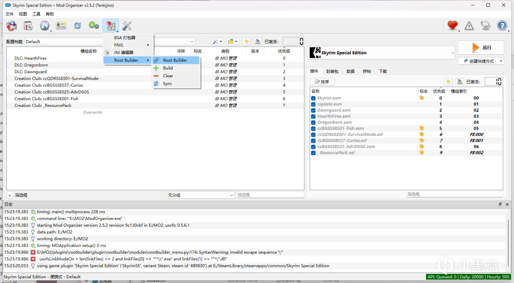
Task: Click restore backup icon above mod list
Action: click(246, 41)
